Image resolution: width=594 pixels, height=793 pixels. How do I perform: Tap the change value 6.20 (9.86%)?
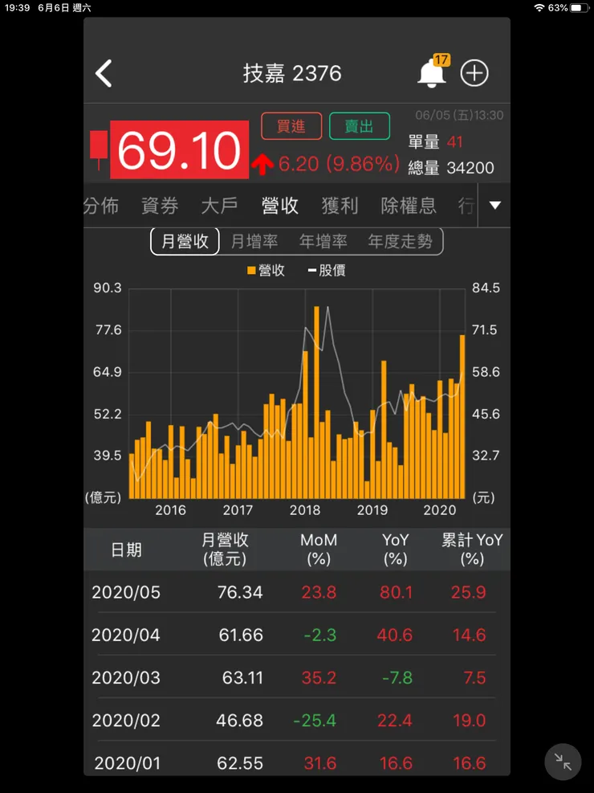[339, 164]
